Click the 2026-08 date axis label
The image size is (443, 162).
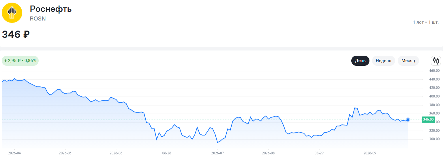click(x=268, y=153)
